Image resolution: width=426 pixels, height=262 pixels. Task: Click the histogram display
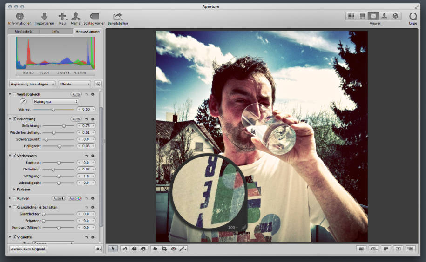pyautogui.click(x=55, y=53)
